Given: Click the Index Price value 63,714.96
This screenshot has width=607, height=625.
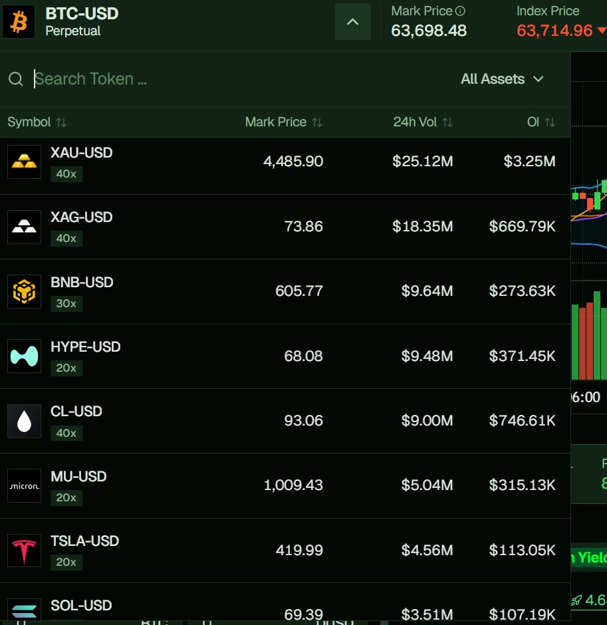Looking at the screenshot, I should (x=554, y=31).
